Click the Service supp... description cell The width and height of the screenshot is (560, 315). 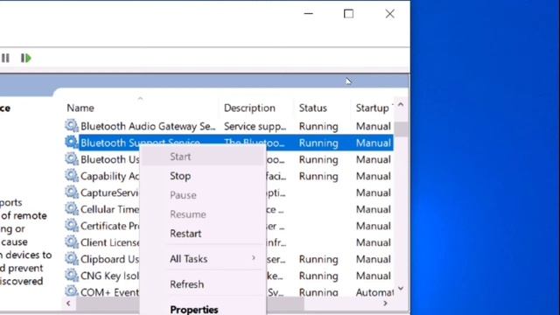click(255, 126)
